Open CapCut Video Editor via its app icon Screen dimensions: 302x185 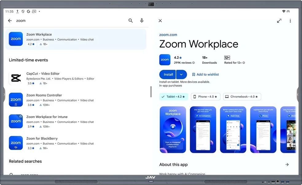tap(16, 78)
